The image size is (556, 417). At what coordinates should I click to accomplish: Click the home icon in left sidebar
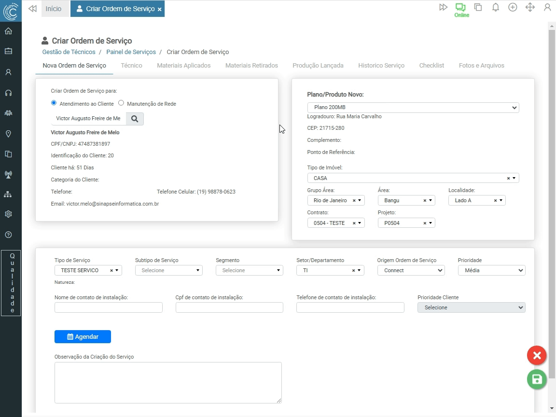[x=8, y=31]
